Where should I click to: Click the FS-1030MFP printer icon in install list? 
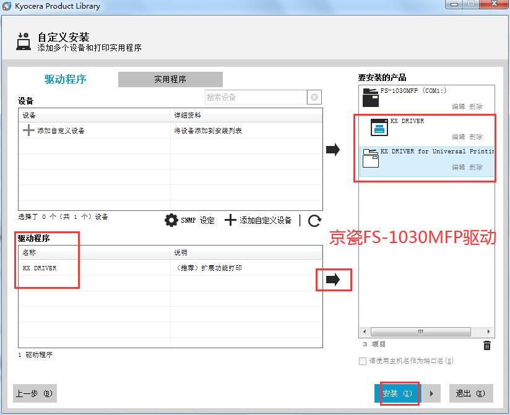tap(371, 98)
